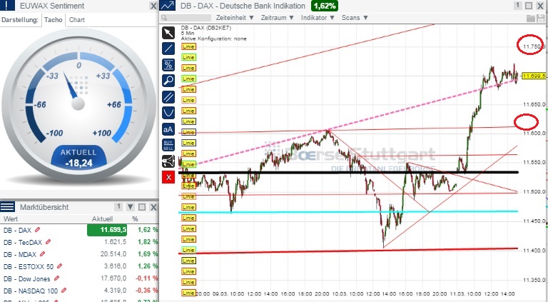548x302 pixels.
Task: Select the DB - ESTOXX 50 row name
Action: pos(29,267)
